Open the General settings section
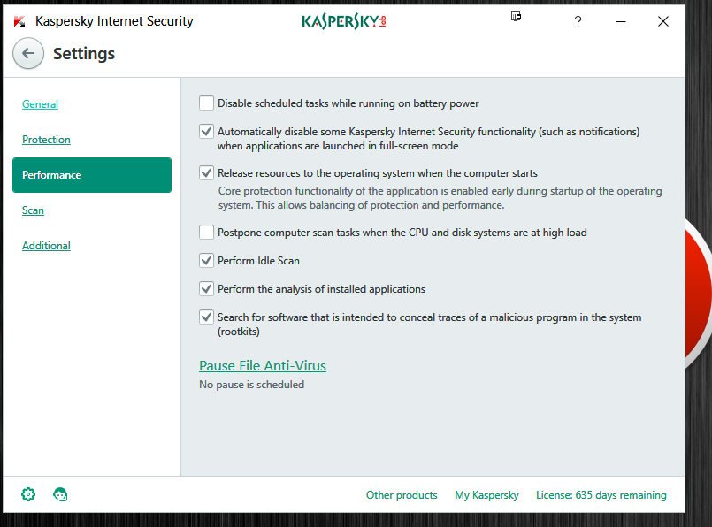 [x=40, y=104]
